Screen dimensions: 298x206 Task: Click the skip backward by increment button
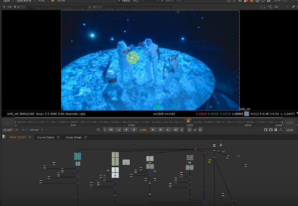click(189, 130)
